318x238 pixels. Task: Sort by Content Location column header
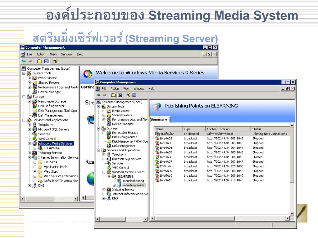tap(228, 129)
